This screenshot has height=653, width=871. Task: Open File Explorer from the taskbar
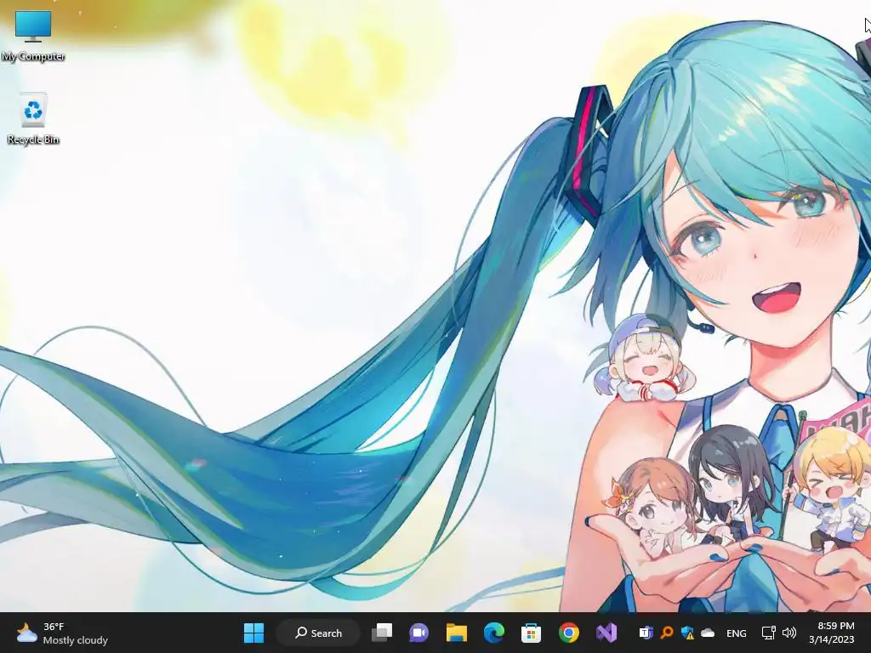pos(457,633)
